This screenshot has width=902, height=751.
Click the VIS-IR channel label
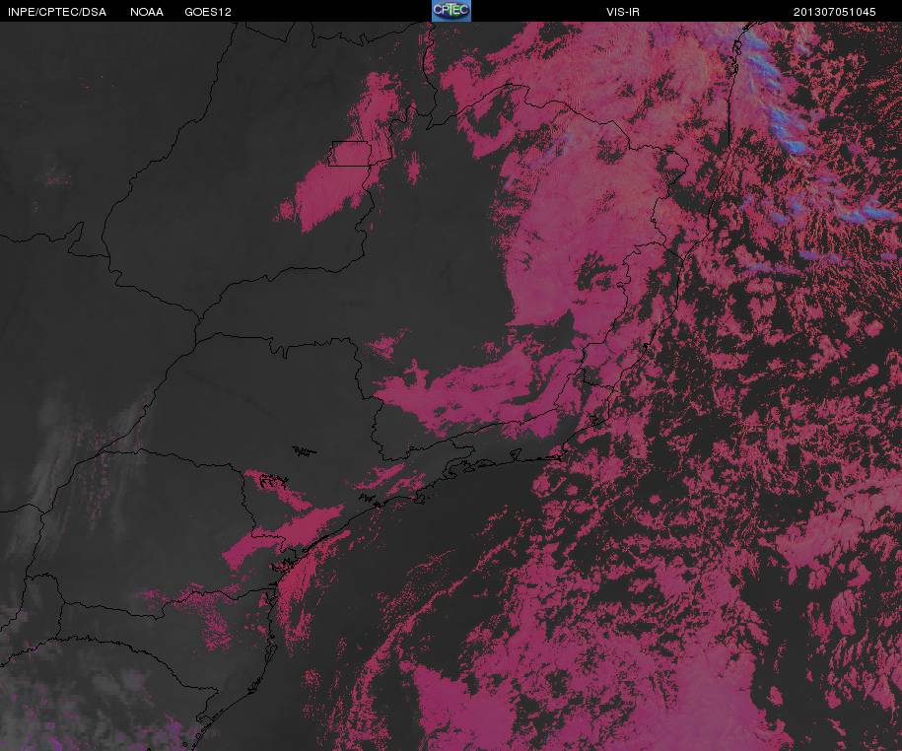tap(622, 12)
